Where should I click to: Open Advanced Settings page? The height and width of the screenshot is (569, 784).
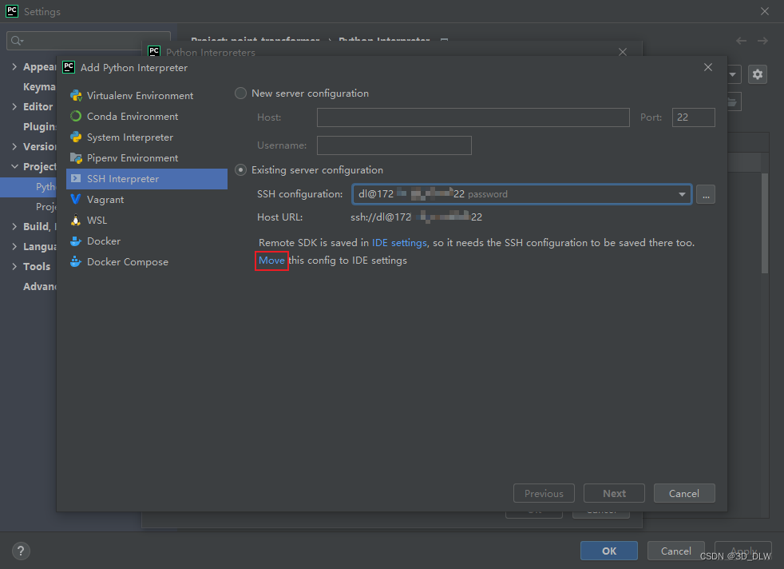pyautogui.click(x=39, y=287)
